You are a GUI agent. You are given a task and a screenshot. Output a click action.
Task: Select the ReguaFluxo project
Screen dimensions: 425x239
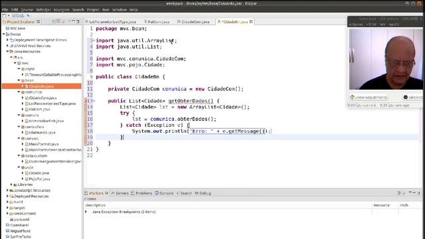coord(20,231)
